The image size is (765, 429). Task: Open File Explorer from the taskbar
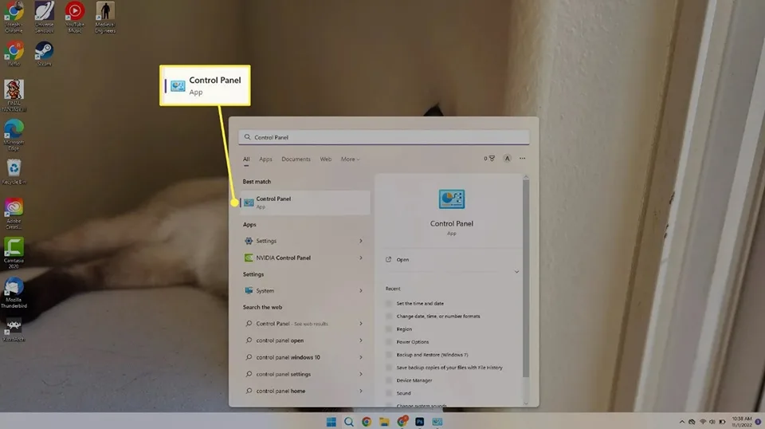click(384, 422)
